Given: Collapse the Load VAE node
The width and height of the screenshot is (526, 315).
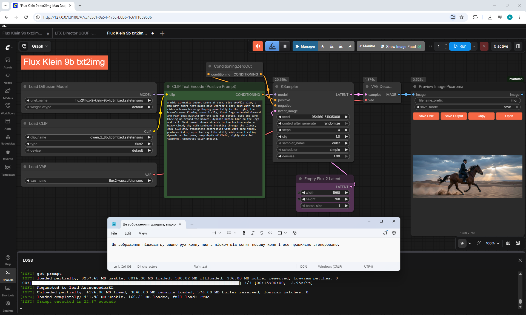Looking at the screenshot, I should click(x=25, y=167).
